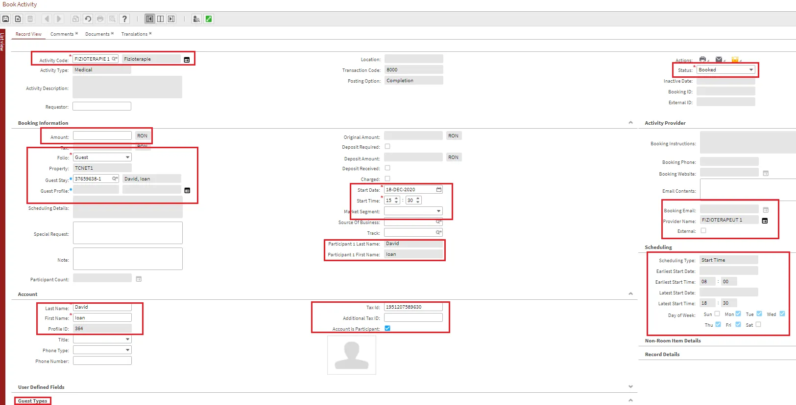796x405 pixels.
Task: Open the yellow save icon in Actions
Action: [x=735, y=60]
